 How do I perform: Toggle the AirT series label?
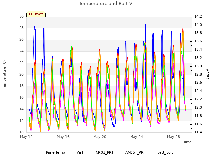coord(80,152)
